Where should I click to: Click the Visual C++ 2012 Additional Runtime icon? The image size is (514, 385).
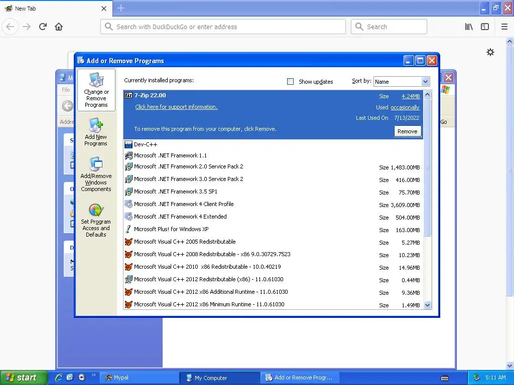point(128,292)
